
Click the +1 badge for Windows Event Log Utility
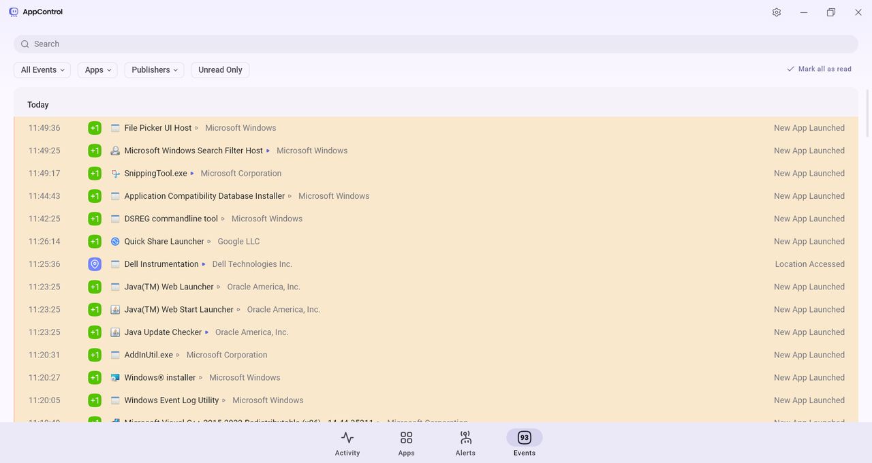tap(95, 400)
